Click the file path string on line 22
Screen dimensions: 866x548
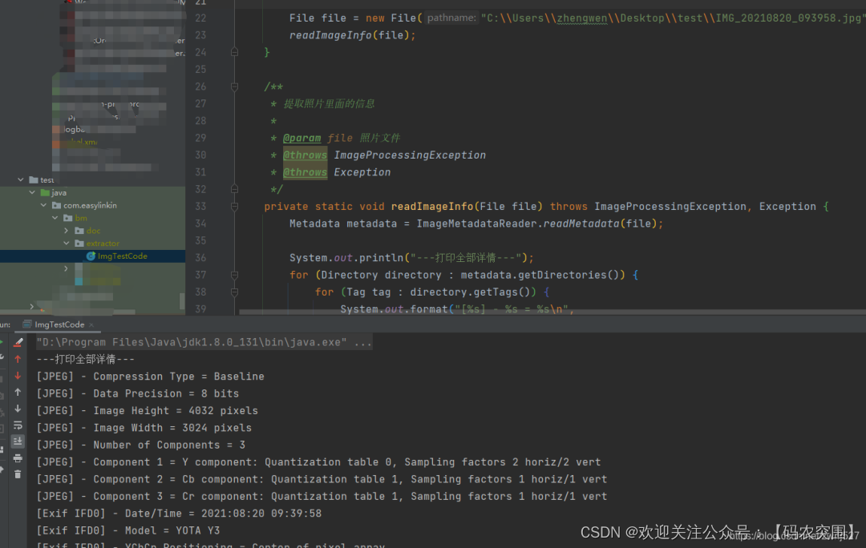[x=673, y=18]
